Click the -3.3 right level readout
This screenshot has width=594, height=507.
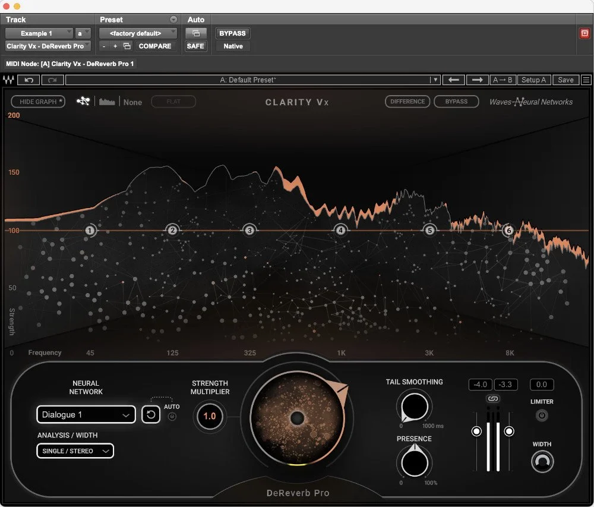[505, 384]
